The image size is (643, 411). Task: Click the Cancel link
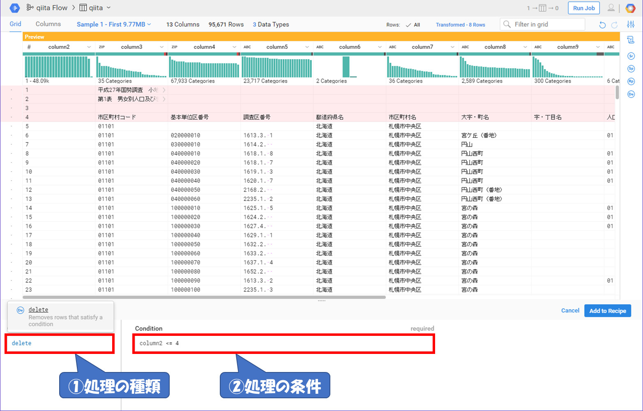point(570,311)
